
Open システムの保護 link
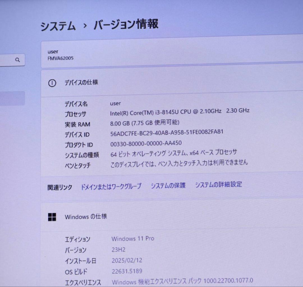pos(168,185)
